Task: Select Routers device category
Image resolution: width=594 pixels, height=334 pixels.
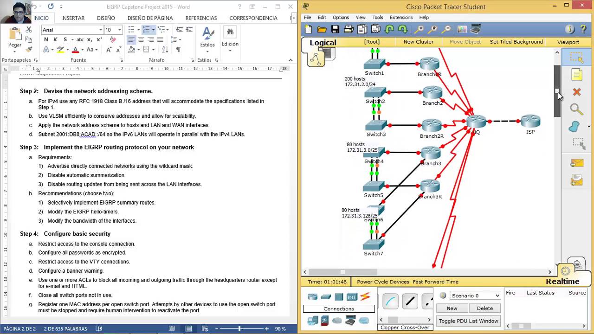Action: pyautogui.click(x=312, y=297)
